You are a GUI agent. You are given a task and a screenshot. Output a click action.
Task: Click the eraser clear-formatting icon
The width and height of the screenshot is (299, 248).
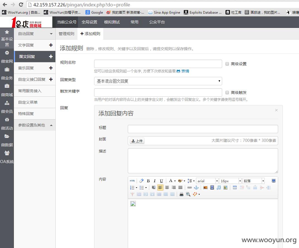(141, 181)
